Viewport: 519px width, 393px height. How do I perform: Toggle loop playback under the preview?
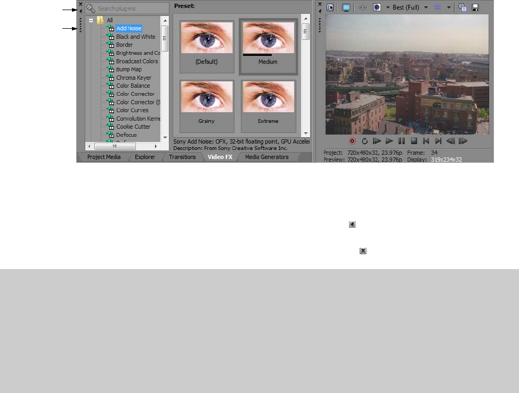(365, 141)
